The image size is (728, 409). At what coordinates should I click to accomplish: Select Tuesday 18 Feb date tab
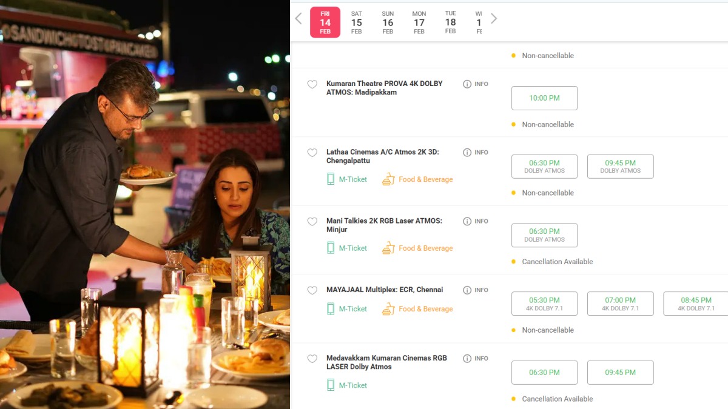click(x=450, y=22)
